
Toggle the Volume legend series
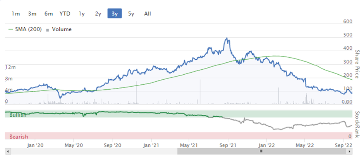click(x=59, y=29)
